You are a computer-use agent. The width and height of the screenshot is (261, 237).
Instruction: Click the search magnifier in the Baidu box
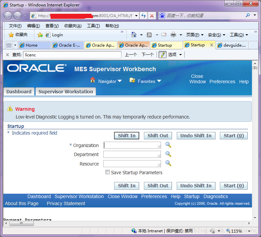(248, 15)
